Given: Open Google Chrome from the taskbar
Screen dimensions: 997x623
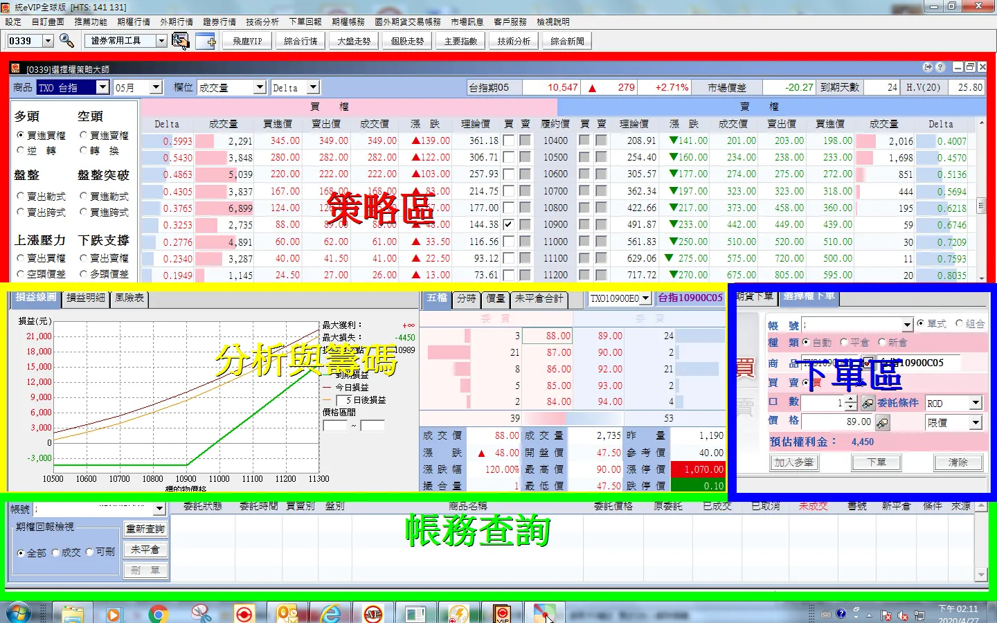Looking at the screenshot, I should 159,614.
